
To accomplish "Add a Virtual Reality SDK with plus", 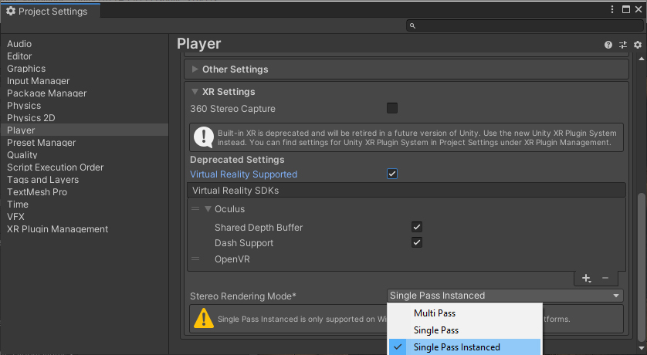I will pos(586,278).
